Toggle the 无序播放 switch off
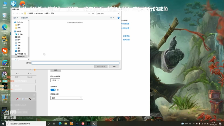224x126 pixels. coord(53,90)
